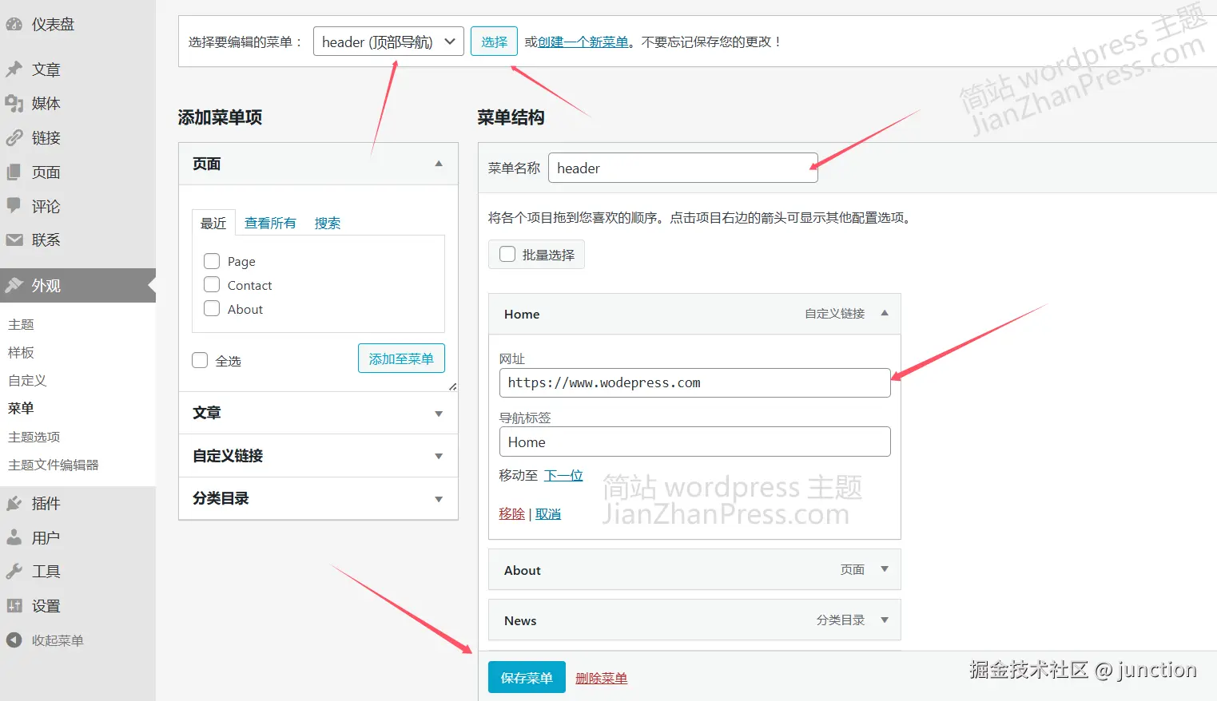Click the 评论 sidebar menu label
Image resolution: width=1217 pixels, height=701 pixels.
[x=46, y=206]
